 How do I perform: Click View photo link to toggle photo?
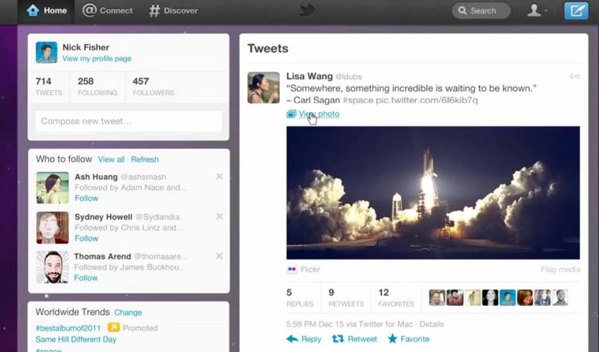(x=319, y=114)
